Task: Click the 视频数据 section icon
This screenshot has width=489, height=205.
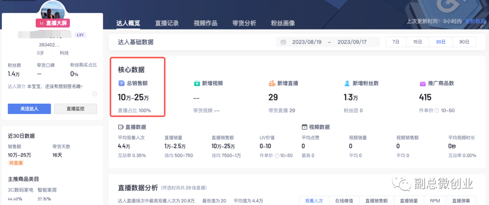Action: click(304, 127)
